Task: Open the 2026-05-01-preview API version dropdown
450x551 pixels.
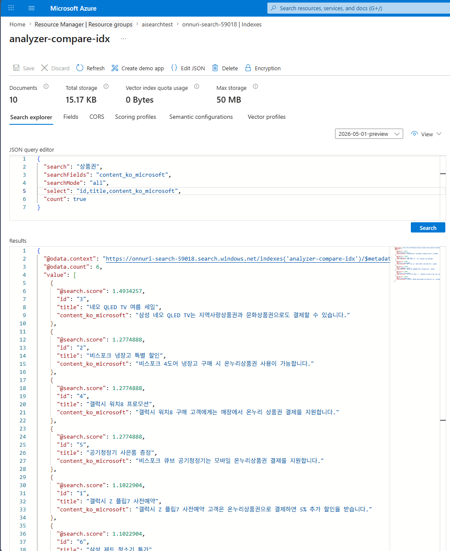Action: coord(369,134)
